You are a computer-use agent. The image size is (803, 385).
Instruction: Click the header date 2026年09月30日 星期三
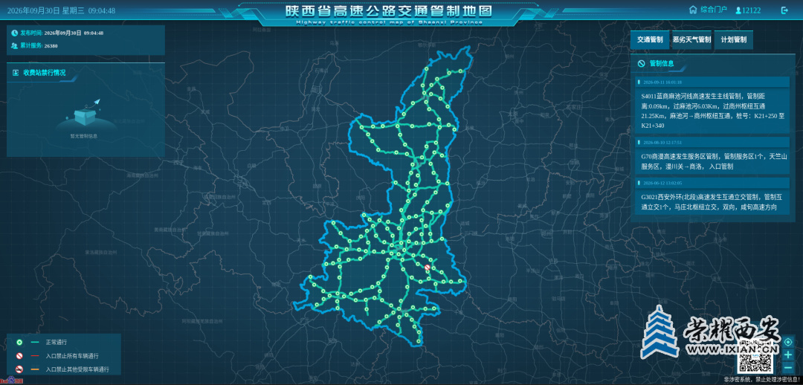point(45,10)
